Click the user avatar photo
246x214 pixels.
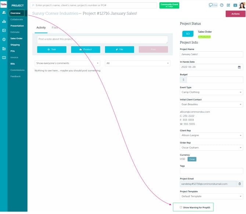click(x=242, y=5)
